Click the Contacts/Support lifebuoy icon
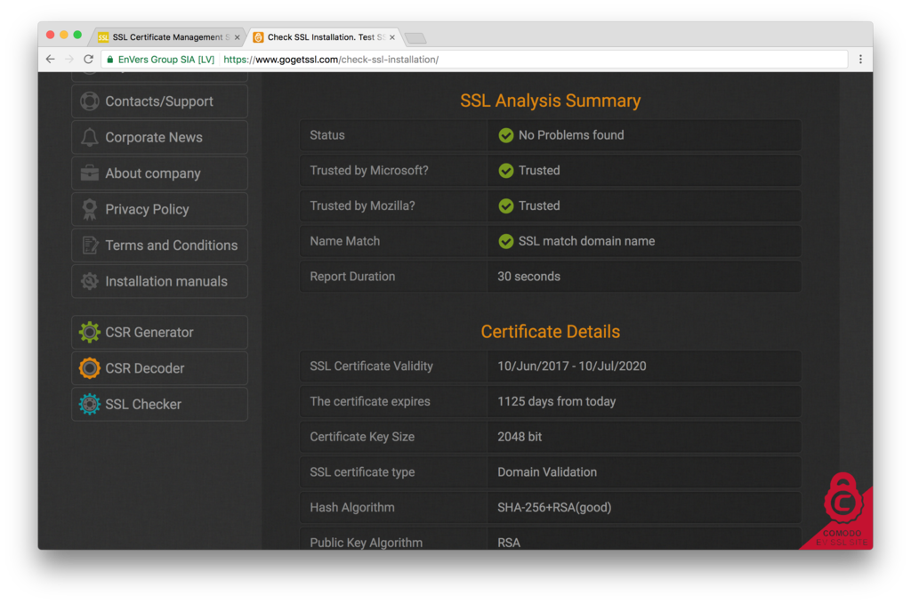Viewport: 911px width, 604px height. coord(90,101)
